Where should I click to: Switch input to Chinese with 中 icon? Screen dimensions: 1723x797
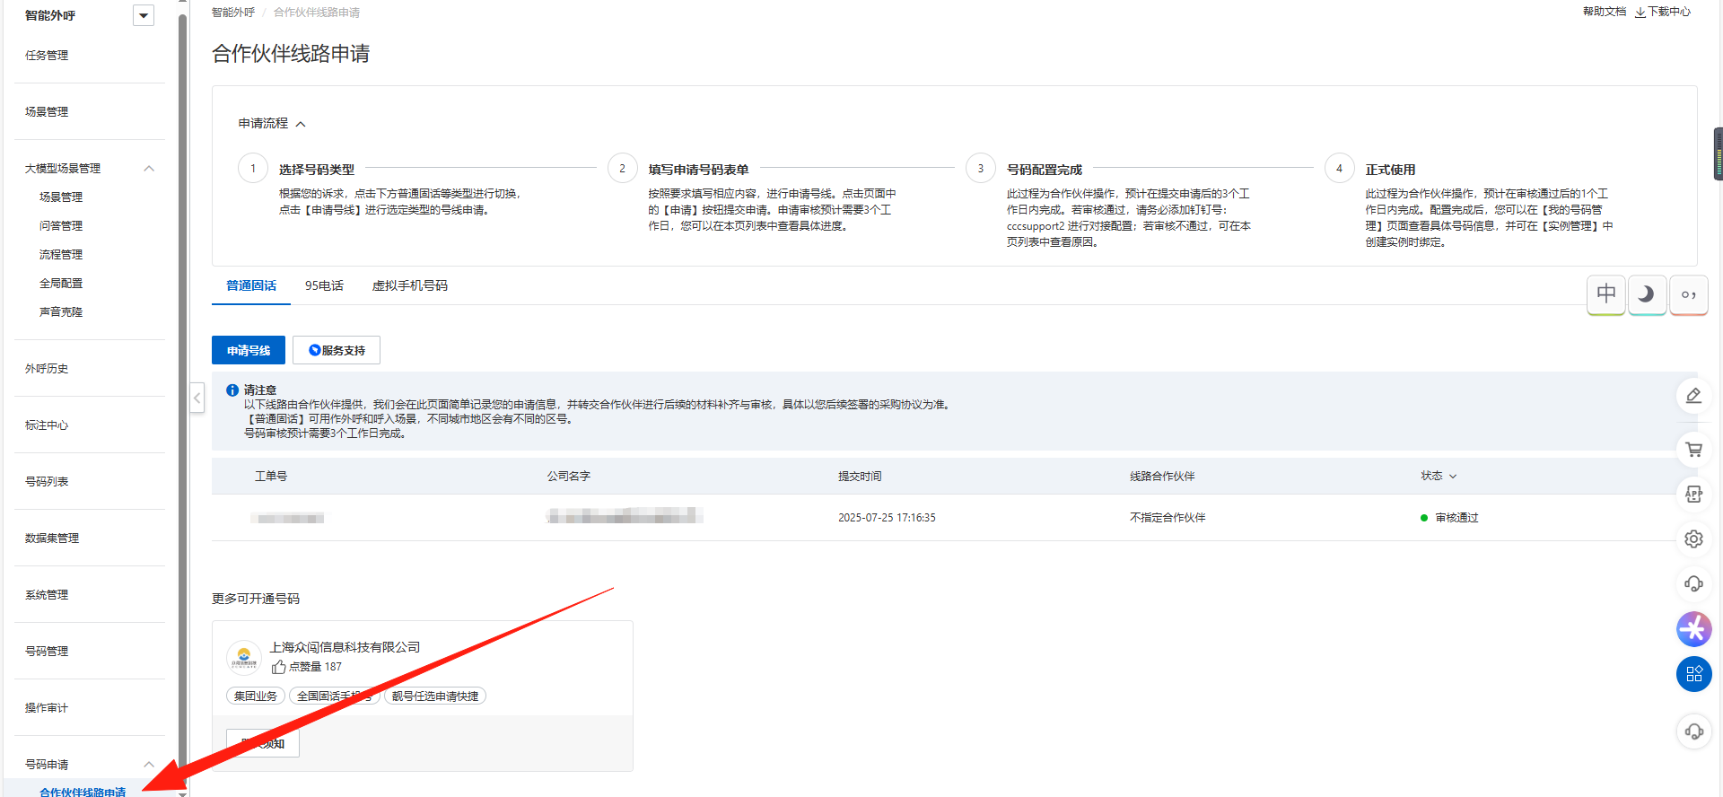click(x=1606, y=294)
